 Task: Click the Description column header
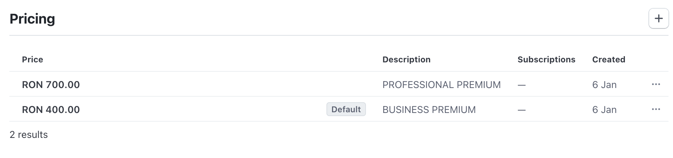(406, 60)
